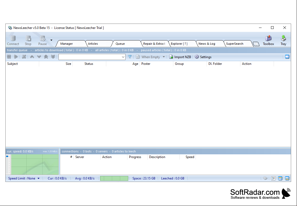Click connections Action column header
The width and height of the screenshot is (297, 206).
tap(114, 157)
